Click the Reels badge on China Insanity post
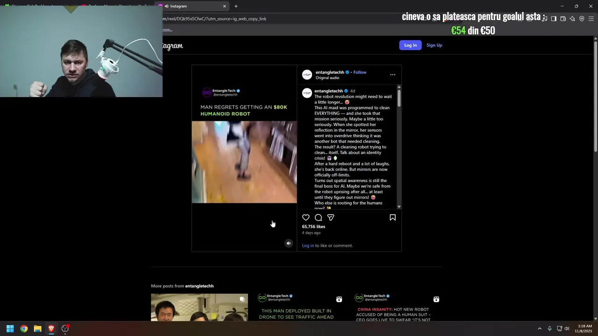Screen dimensions: 598x336 point(436,299)
